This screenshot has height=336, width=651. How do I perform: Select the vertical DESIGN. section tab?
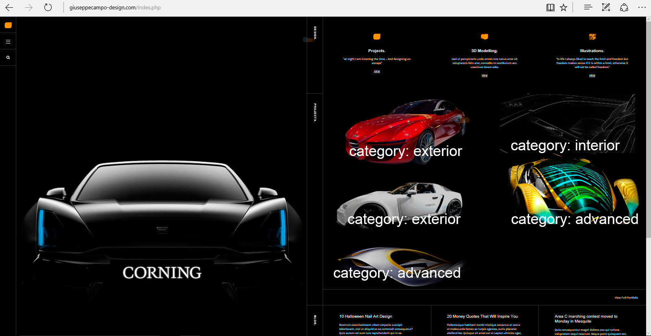pos(315,33)
